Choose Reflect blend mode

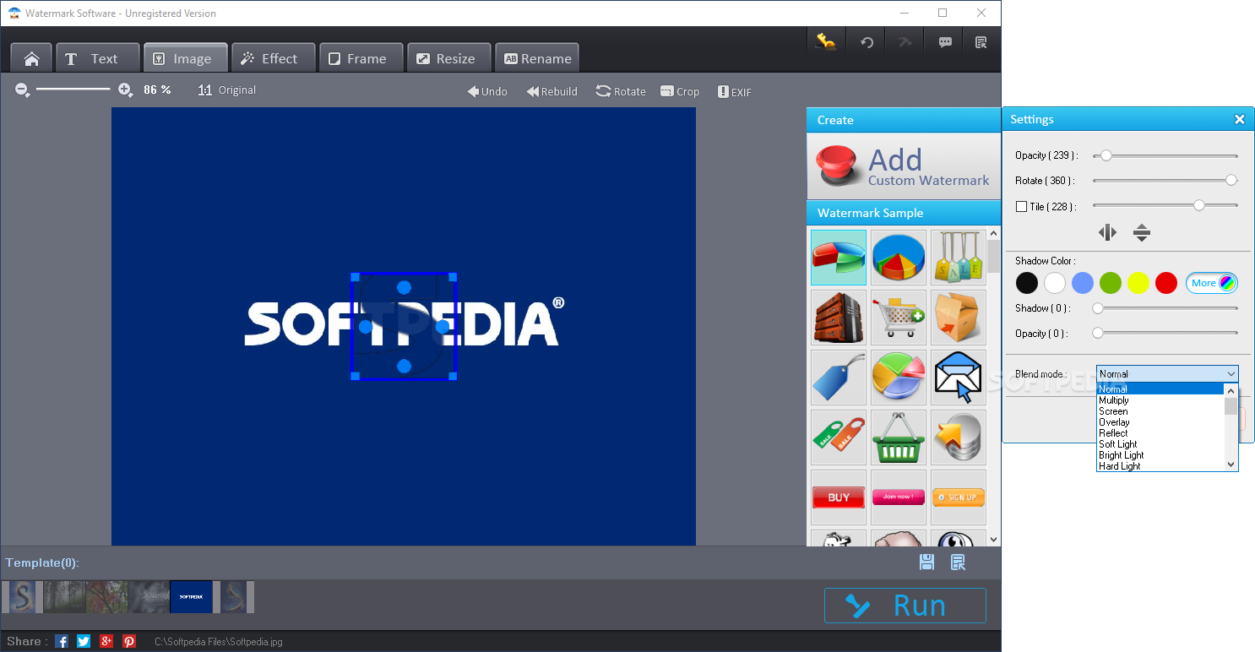coord(1160,433)
